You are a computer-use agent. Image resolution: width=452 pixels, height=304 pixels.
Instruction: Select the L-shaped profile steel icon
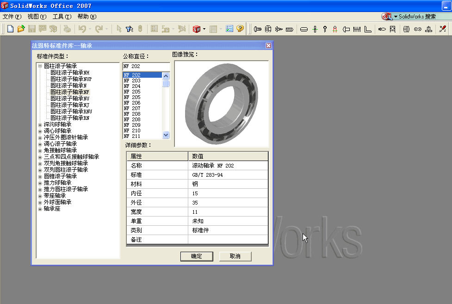point(368,29)
